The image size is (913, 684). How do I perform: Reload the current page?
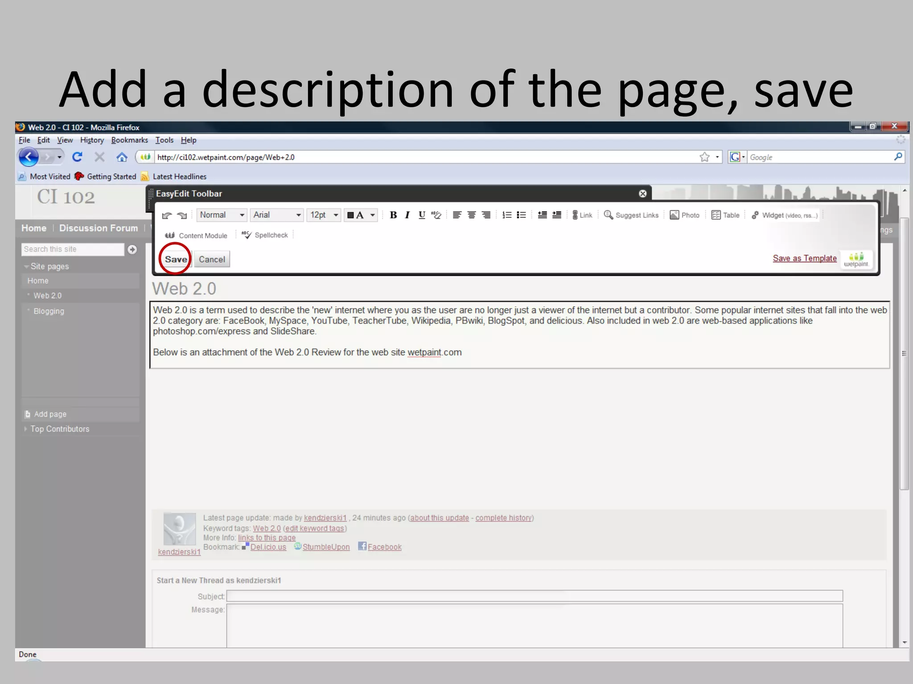click(77, 157)
